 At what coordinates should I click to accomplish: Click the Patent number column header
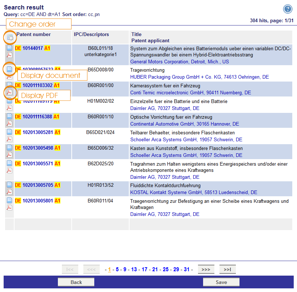click(x=33, y=34)
